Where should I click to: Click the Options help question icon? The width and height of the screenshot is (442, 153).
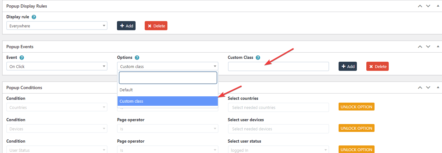(x=137, y=58)
